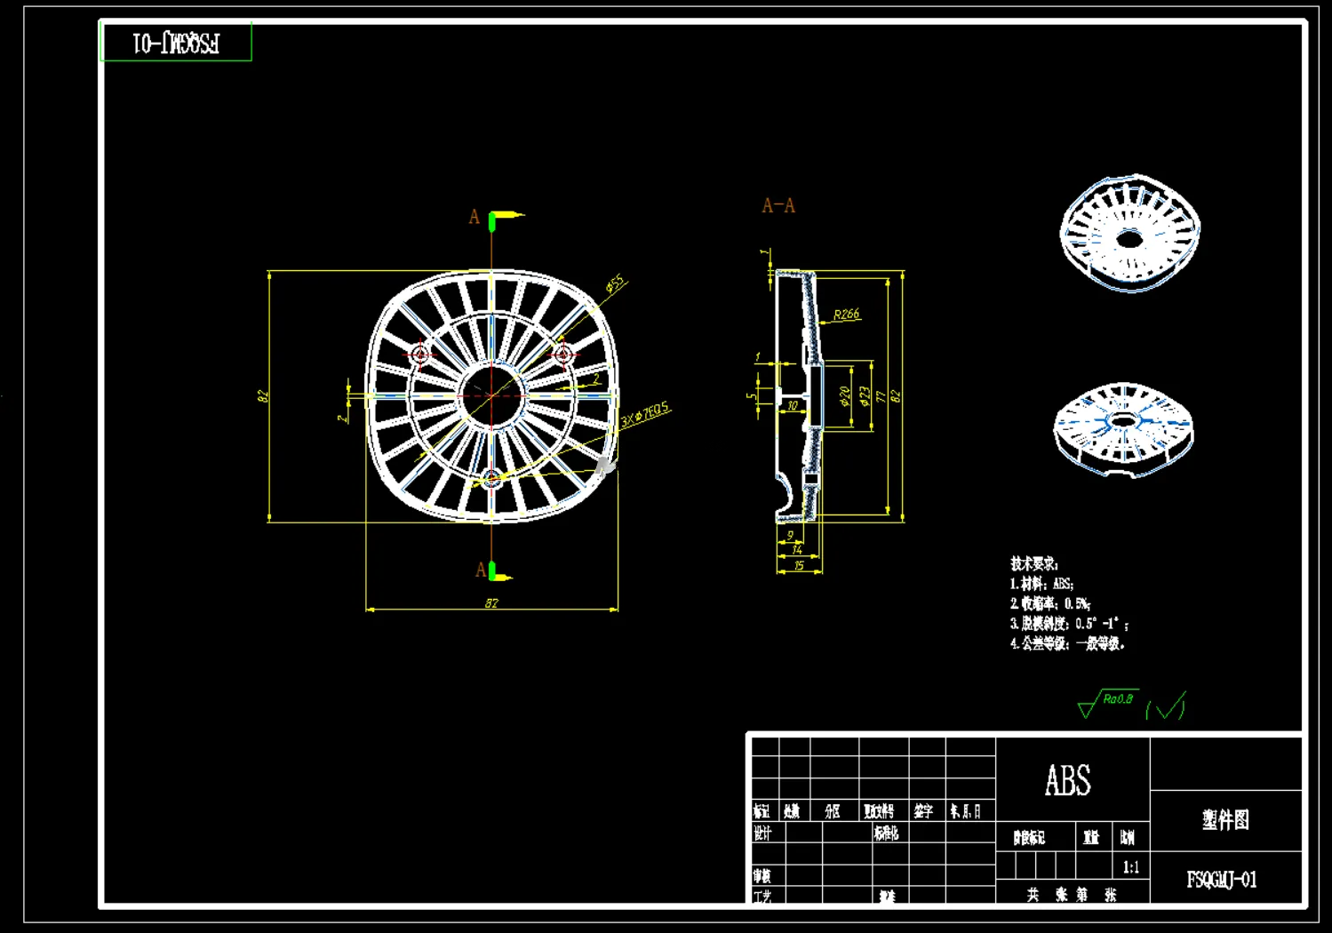The width and height of the screenshot is (1332, 933).
Task: Select the horizontal 82 dimension below the front view
Action: (x=491, y=603)
